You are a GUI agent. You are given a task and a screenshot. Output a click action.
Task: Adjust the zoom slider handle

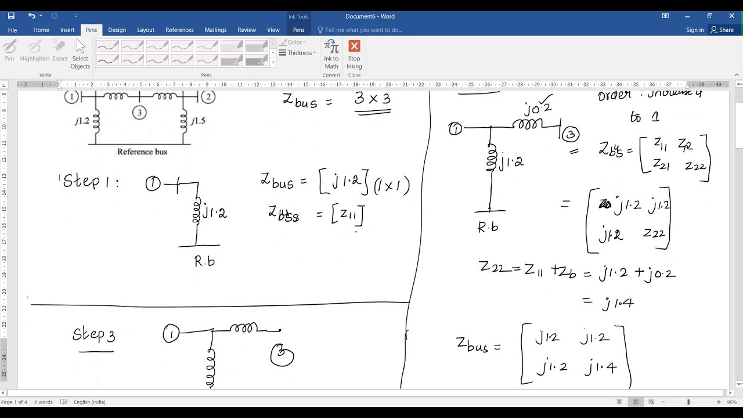[688, 402]
